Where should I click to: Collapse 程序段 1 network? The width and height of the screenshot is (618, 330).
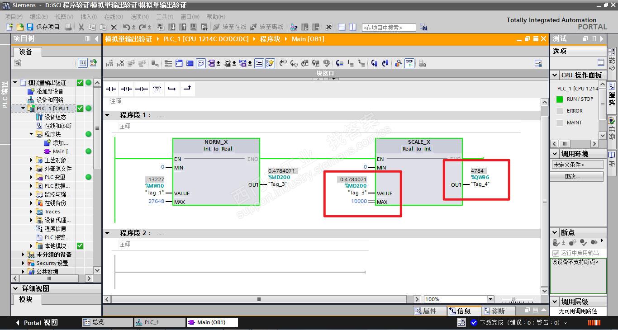point(108,115)
